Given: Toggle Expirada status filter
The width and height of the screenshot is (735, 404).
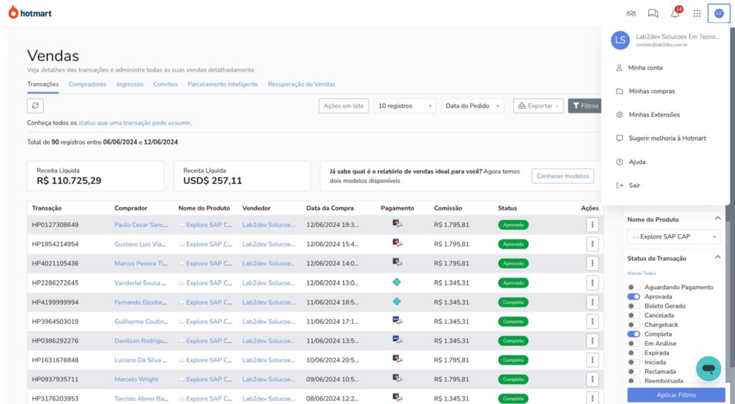Looking at the screenshot, I should point(634,352).
